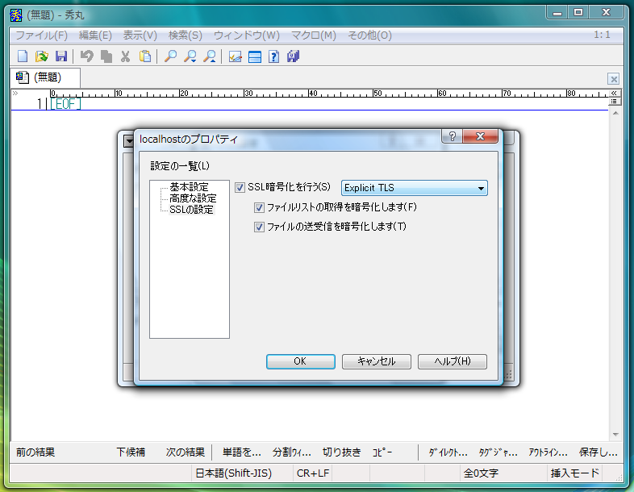Select 高度な設定 in the settings list

click(x=193, y=198)
